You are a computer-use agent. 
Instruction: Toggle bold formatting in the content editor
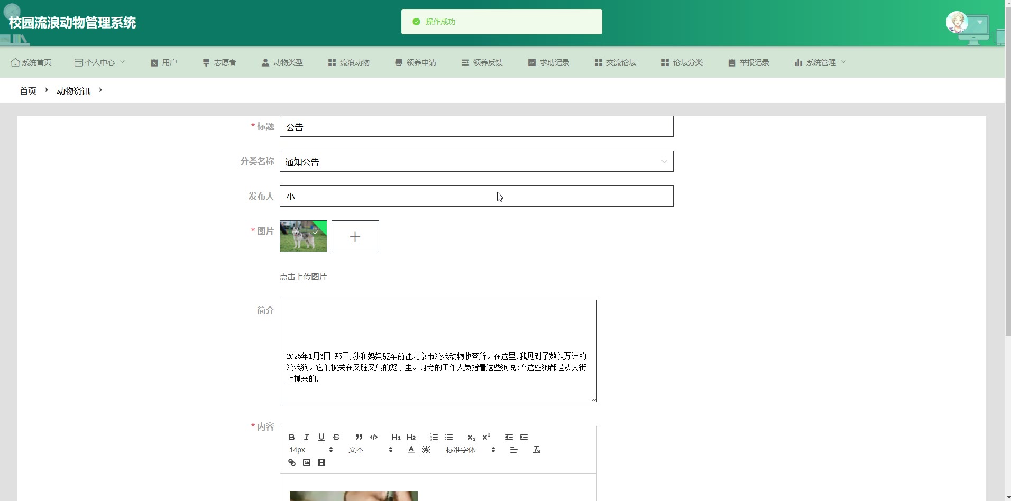click(x=291, y=437)
